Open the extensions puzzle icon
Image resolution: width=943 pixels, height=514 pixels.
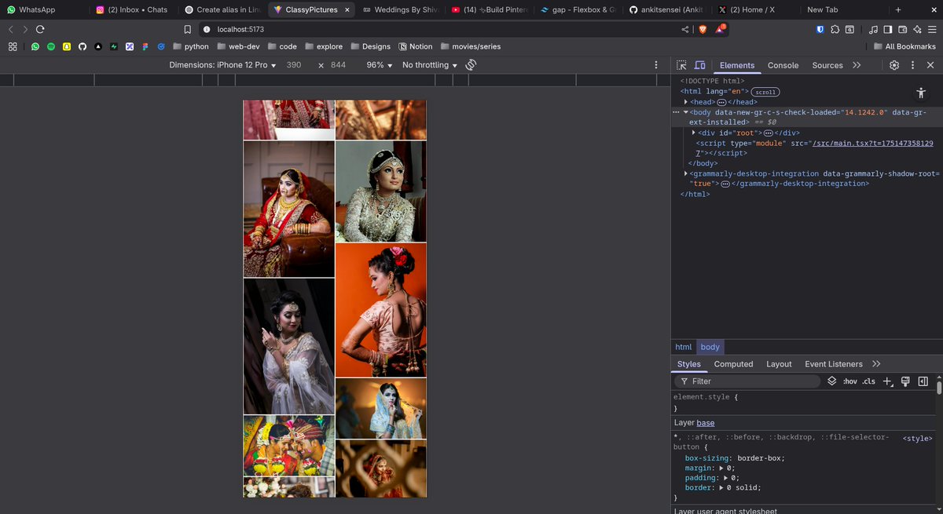(x=835, y=29)
